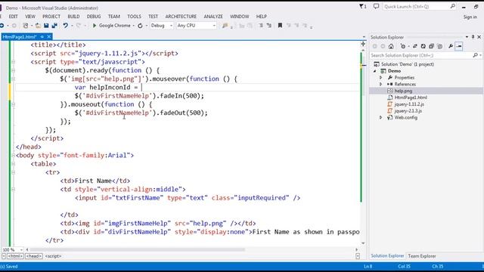Click the Undo arrow icon
This screenshot has width=484, height=272.
66,26
